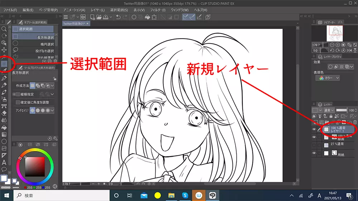The height and width of the screenshot is (201, 358).
Task: Click the Clear (loading circle) icon in command bar
Action: [134, 17]
